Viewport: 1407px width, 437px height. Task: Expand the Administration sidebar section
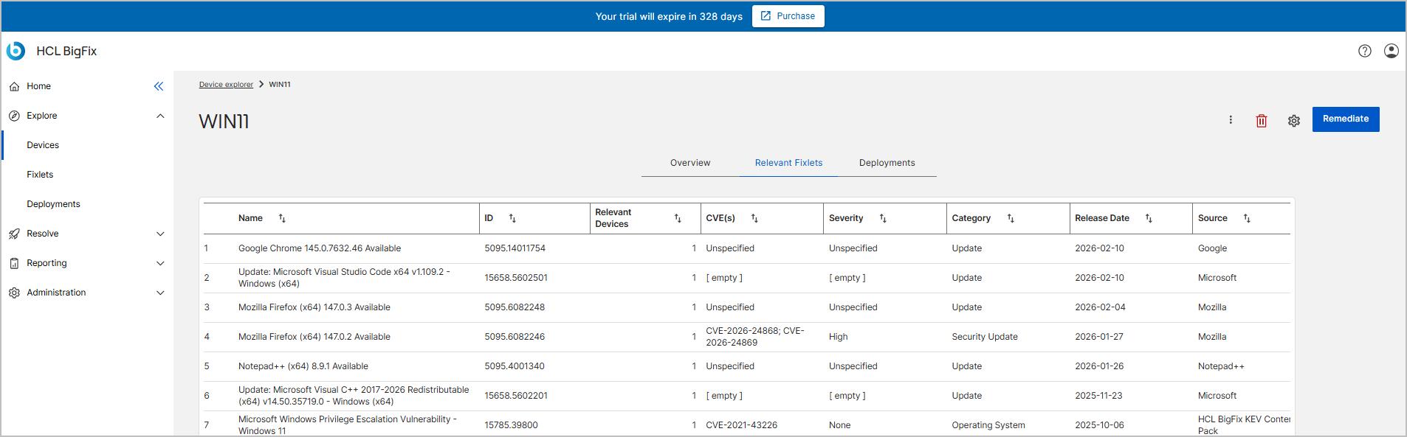[160, 293]
